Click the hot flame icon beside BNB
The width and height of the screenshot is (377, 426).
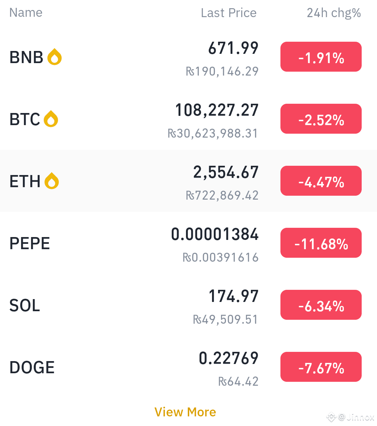[x=54, y=57]
